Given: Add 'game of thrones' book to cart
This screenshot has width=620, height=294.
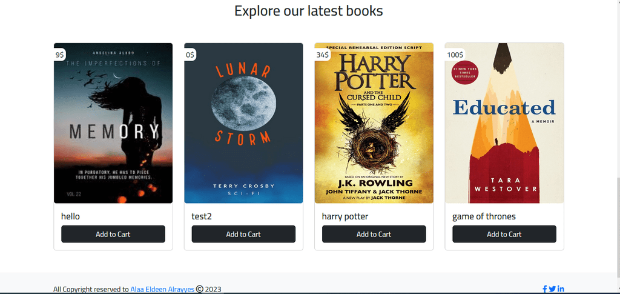Looking at the screenshot, I should 504,234.
